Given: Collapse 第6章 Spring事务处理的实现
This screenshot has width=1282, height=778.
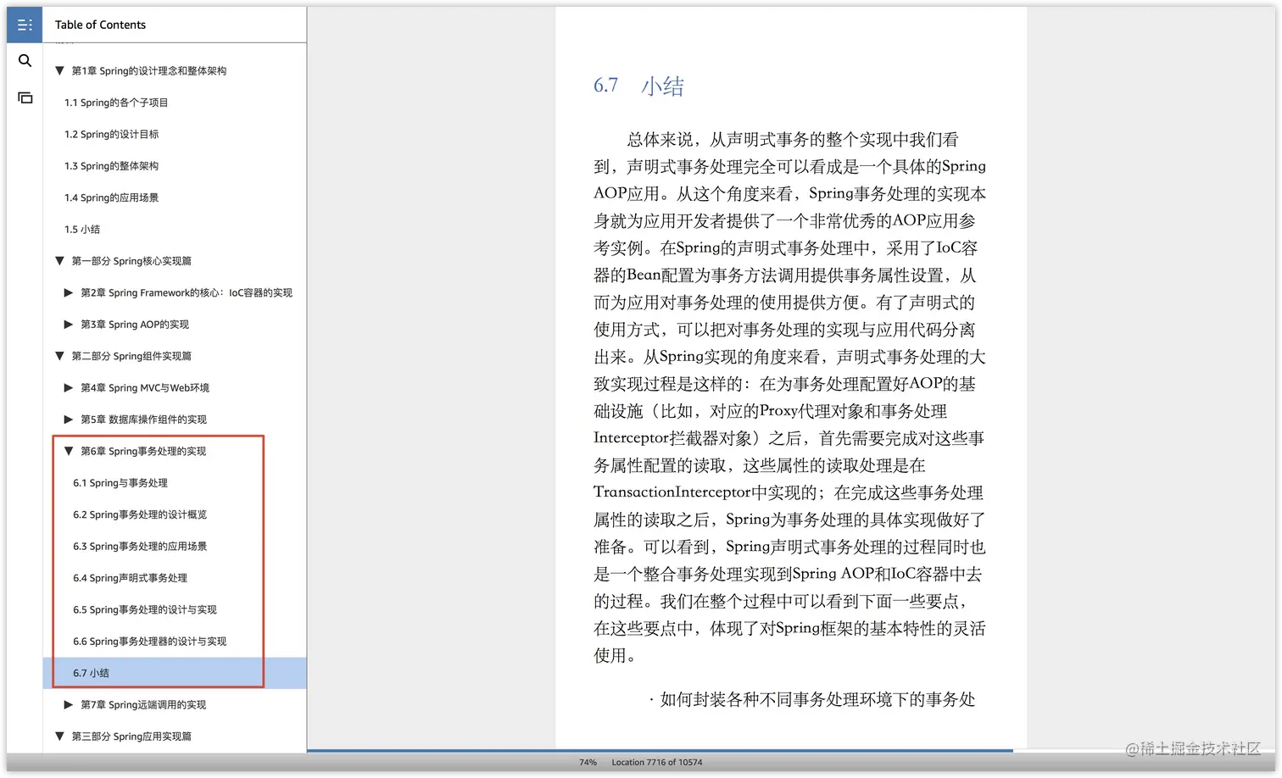Looking at the screenshot, I should (69, 451).
